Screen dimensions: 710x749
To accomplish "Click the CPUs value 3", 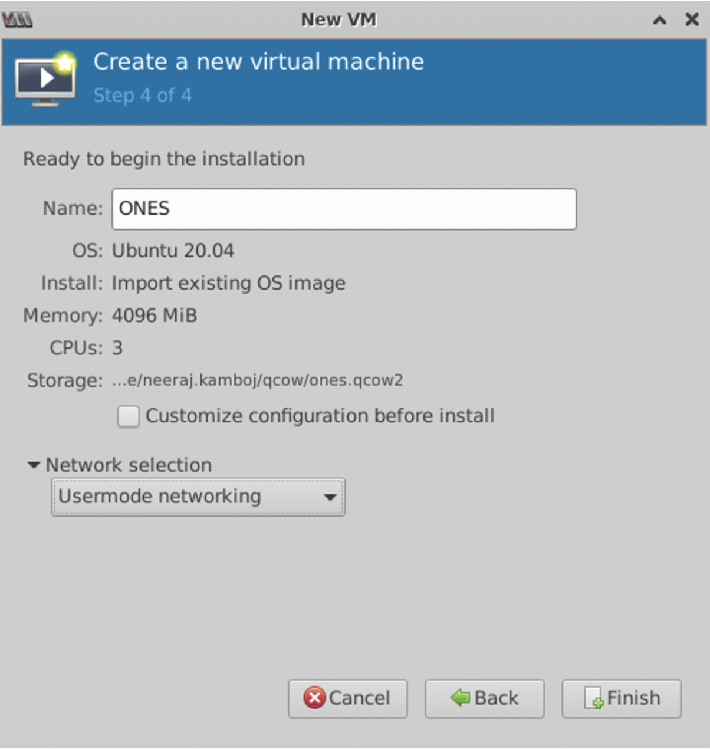I will coord(117,348).
